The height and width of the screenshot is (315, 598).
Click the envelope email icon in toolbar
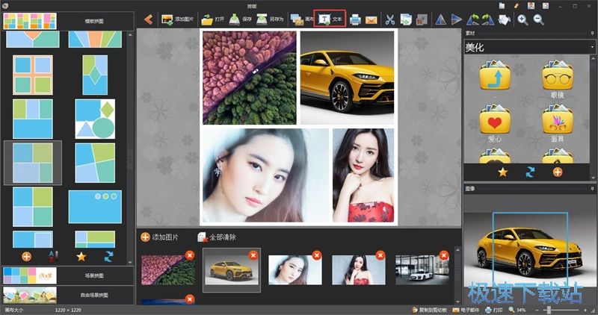click(372, 19)
